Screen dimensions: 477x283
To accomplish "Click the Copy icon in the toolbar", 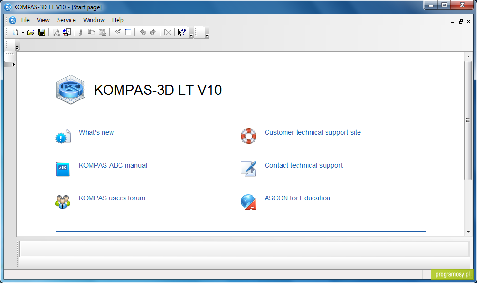I will coord(91,32).
